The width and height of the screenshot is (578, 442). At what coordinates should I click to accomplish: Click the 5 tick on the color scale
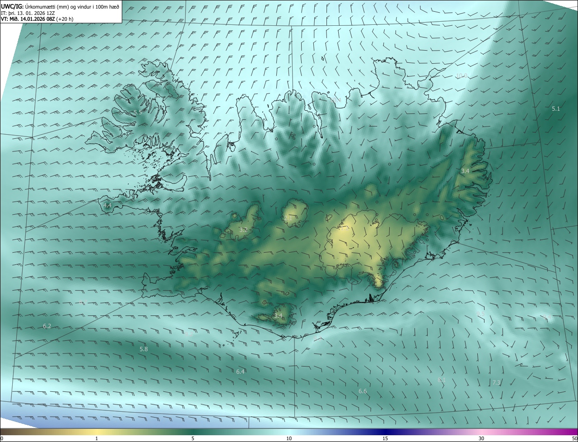[193, 438]
